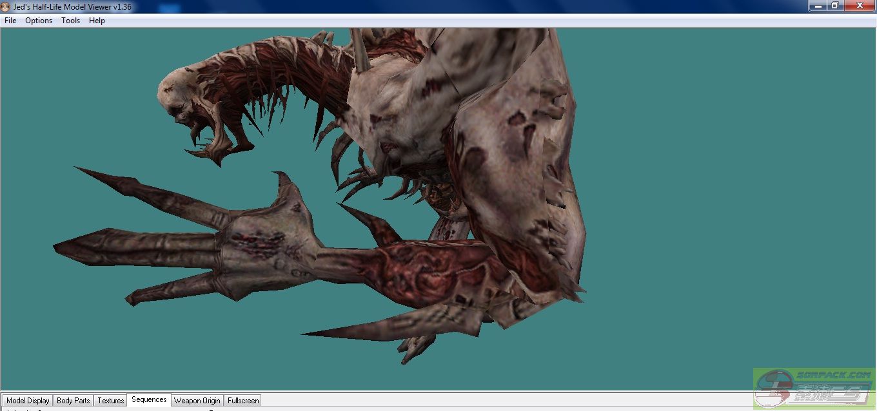The image size is (877, 411).
Task: Open the Options menu
Action: point(39,21)
